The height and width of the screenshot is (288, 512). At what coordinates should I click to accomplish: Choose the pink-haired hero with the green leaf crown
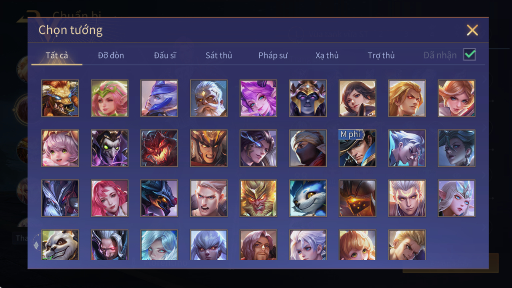(x=110, y=98)
